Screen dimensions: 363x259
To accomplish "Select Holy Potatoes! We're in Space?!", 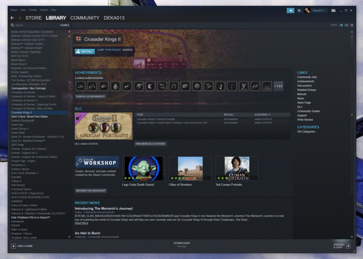I will (x=31, y=217).
